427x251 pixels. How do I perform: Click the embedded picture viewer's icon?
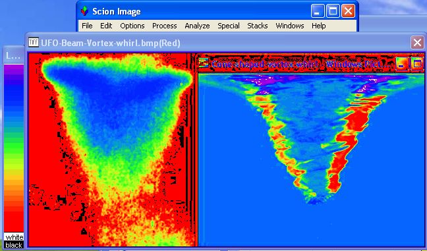click(x=204, y=63)
